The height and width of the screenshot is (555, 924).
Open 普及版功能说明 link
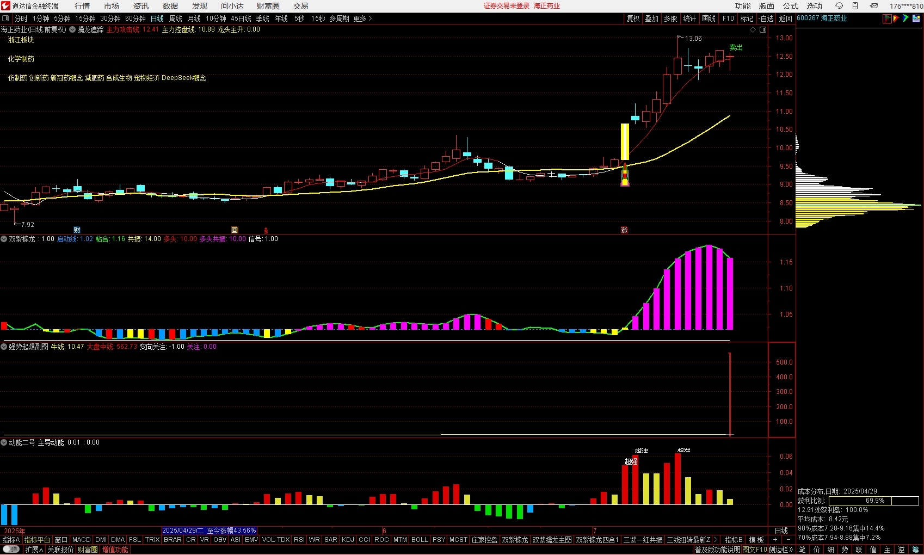[717, 550]
